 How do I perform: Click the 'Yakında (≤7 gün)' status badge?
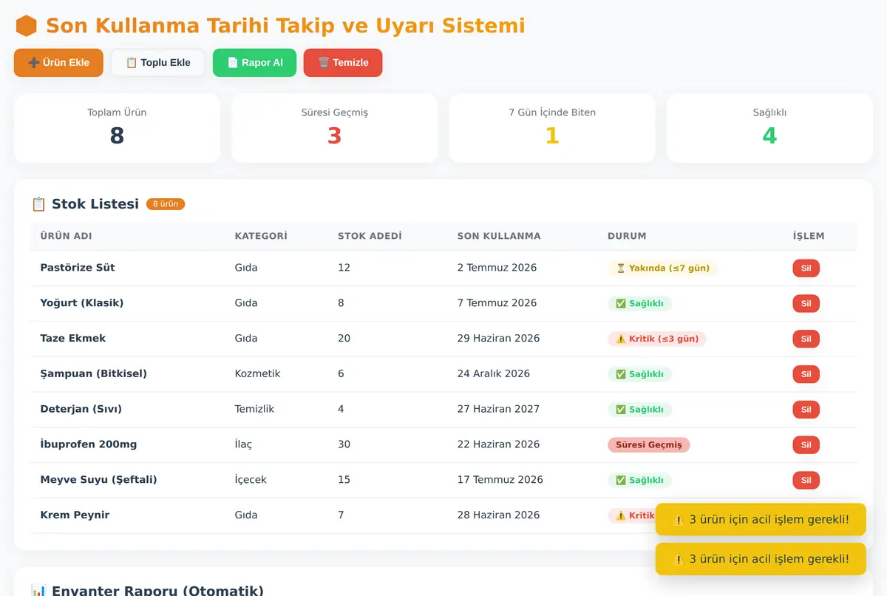click(663, 268)
